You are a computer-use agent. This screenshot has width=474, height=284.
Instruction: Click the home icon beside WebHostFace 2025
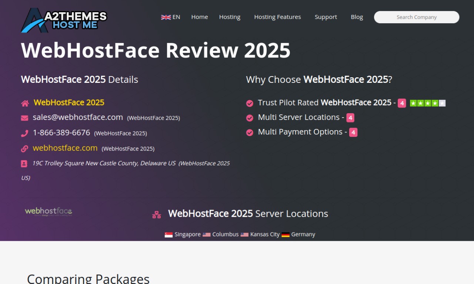[25, 103]
